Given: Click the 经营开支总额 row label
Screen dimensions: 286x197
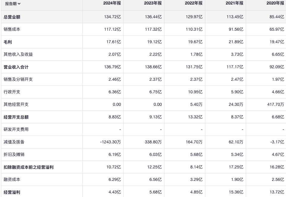Looking at the screenshot, I should (x=16, y=117).
